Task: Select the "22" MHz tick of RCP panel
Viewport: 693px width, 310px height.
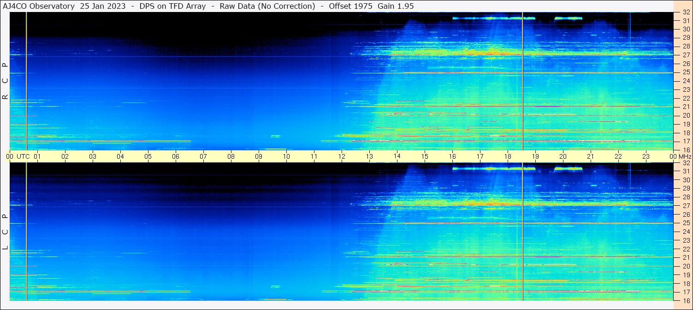Action: [x=686, y=98]
